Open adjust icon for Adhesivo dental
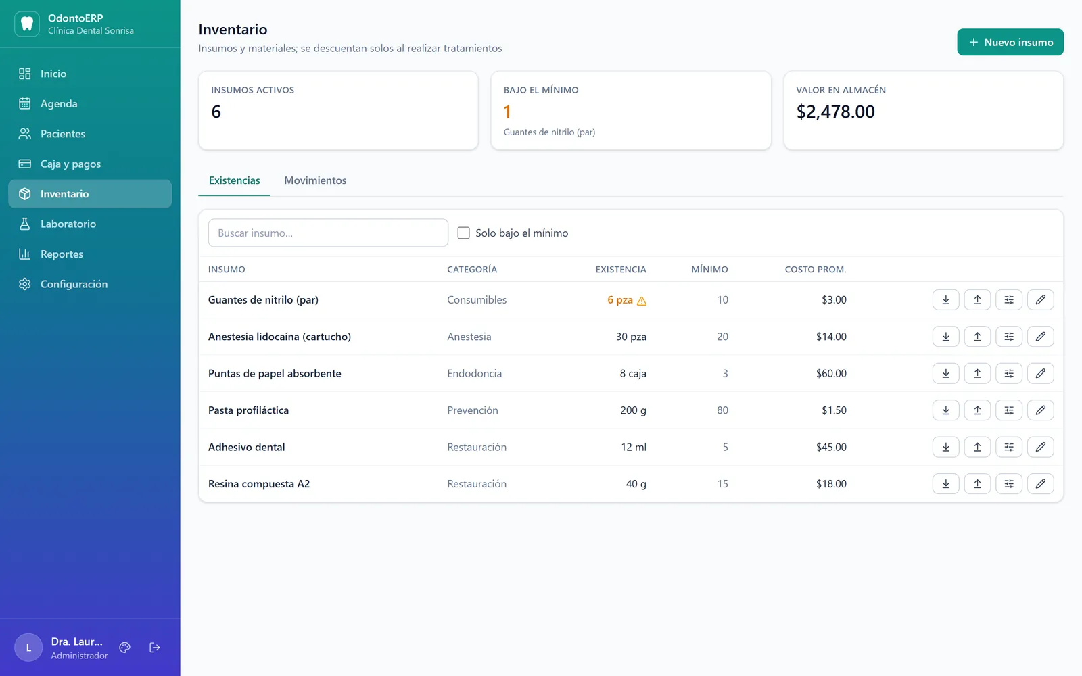 click(x=1009, y=447)
